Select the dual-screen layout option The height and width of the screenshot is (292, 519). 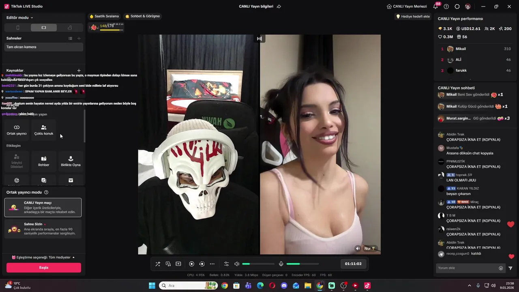pyautogui.click(x=70, y=28)
